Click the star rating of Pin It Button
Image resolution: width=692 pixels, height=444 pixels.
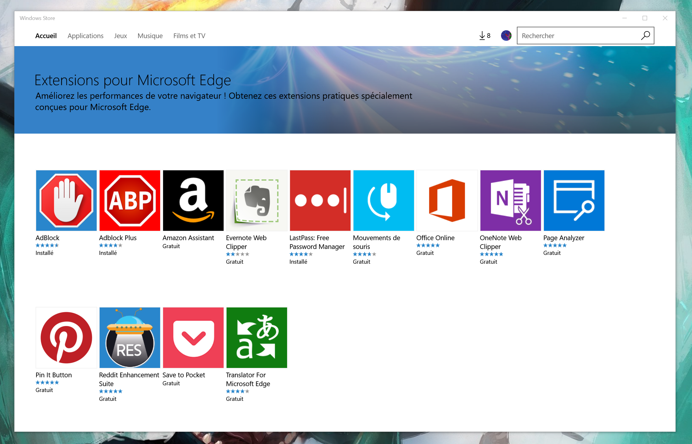47,383
